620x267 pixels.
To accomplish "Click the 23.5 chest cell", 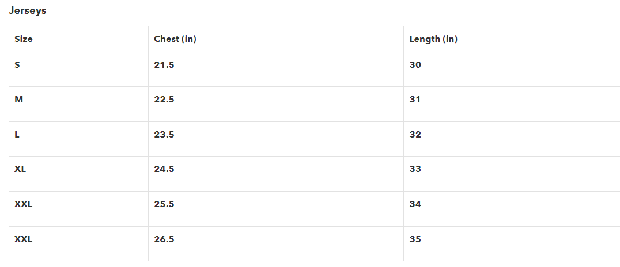I will click(x=164, y=135).
